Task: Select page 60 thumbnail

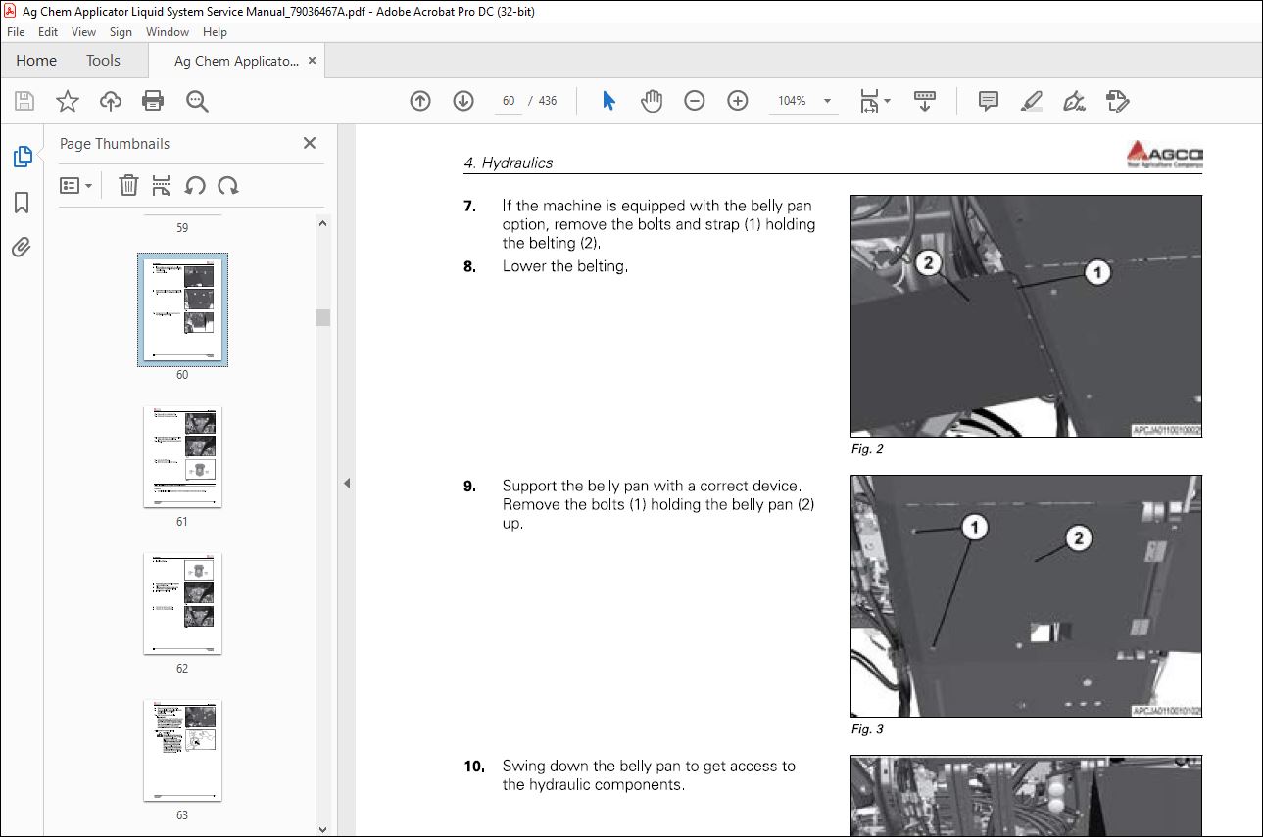Action: (x=182, y=309)
